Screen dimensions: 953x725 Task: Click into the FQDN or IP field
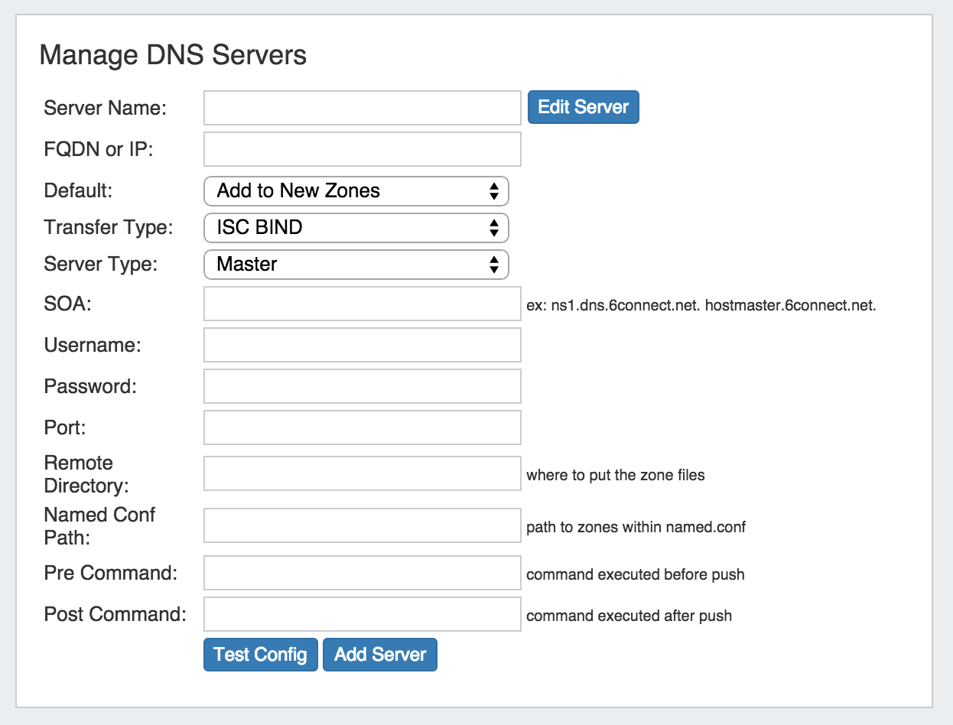pos(362,149)
